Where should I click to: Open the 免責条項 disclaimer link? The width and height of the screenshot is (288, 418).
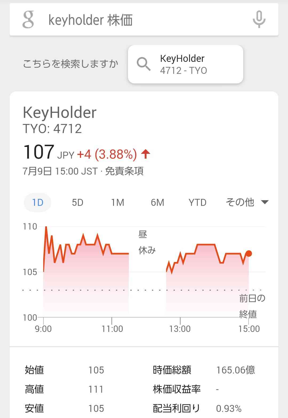[x=124, y=171]
